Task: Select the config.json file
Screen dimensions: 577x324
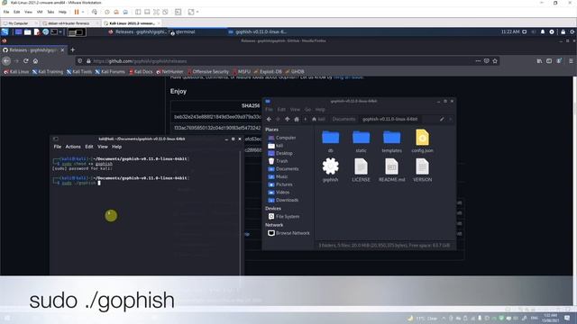Action: (422, 140)
